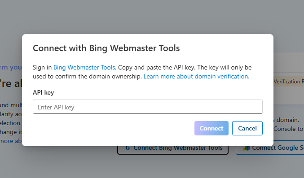
Task: Click the 'API key' field label
Action: pos(44,92)
